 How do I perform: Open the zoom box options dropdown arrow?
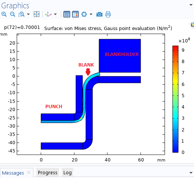[x=29, y=14]
